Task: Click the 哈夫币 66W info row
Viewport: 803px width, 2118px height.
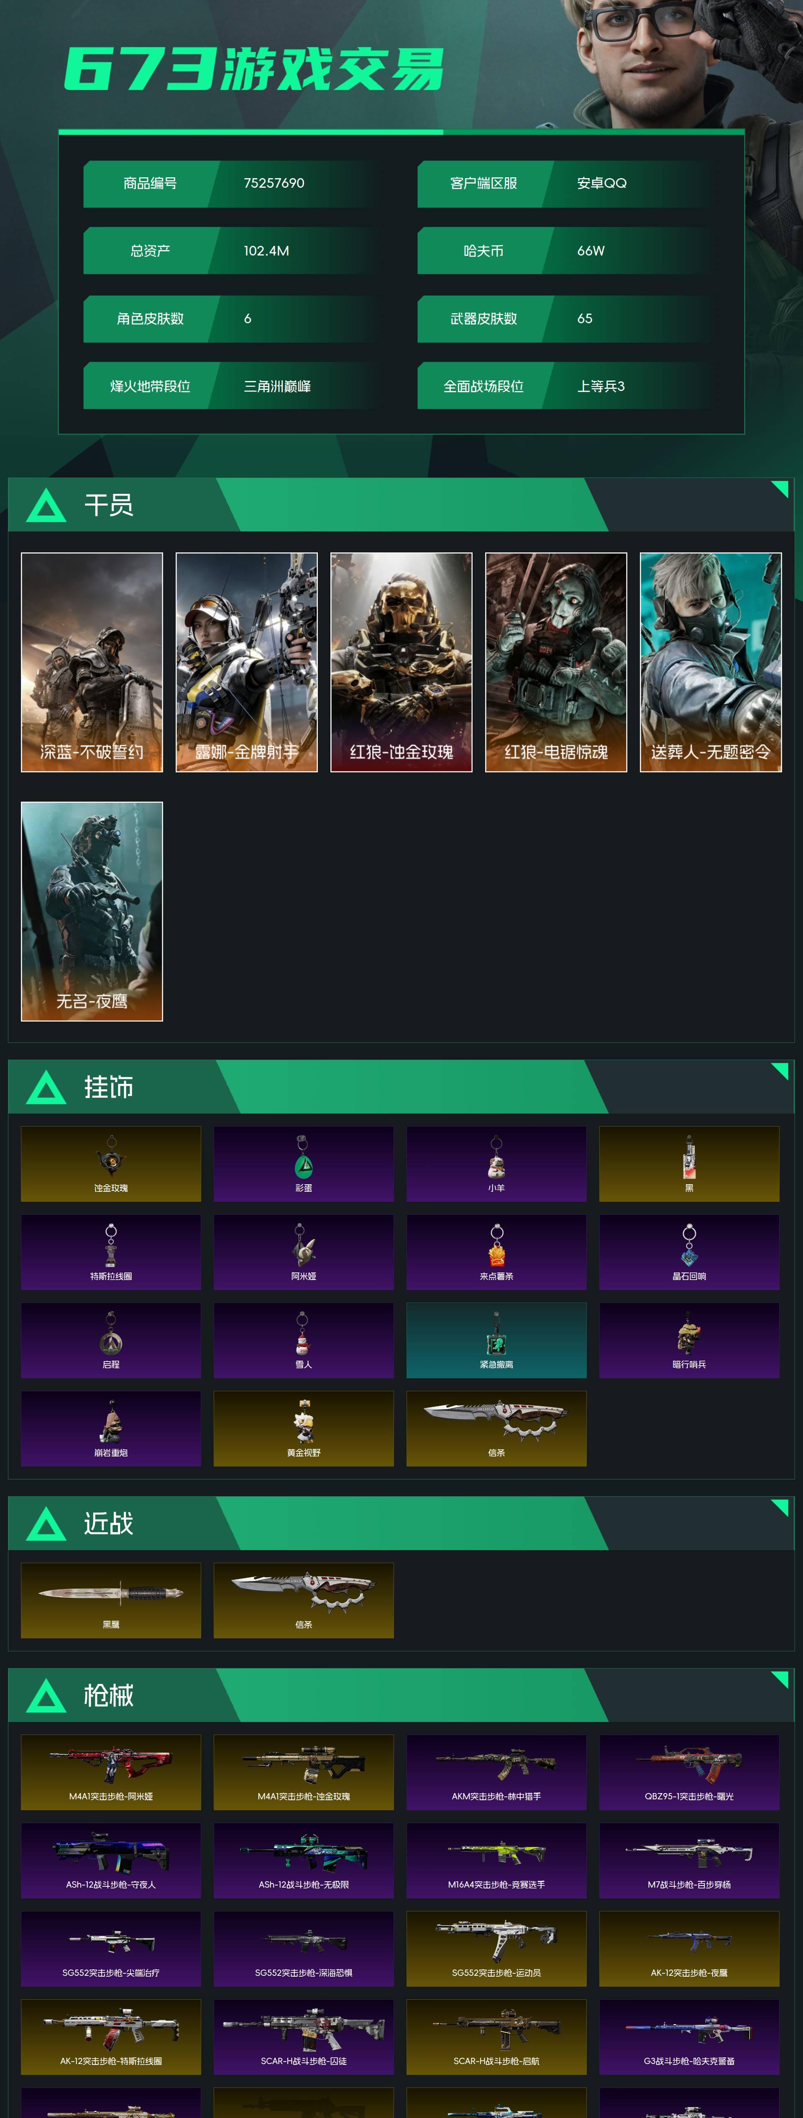Action: [x=568, y=251]
